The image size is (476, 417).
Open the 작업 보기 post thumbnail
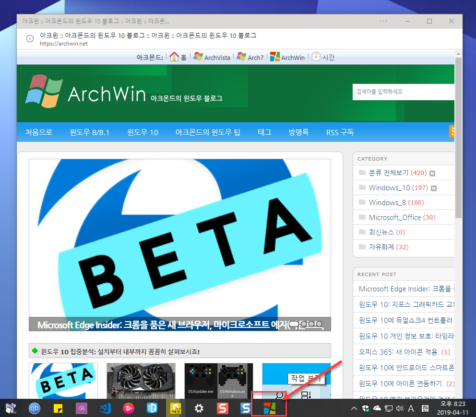pos(296,381)
